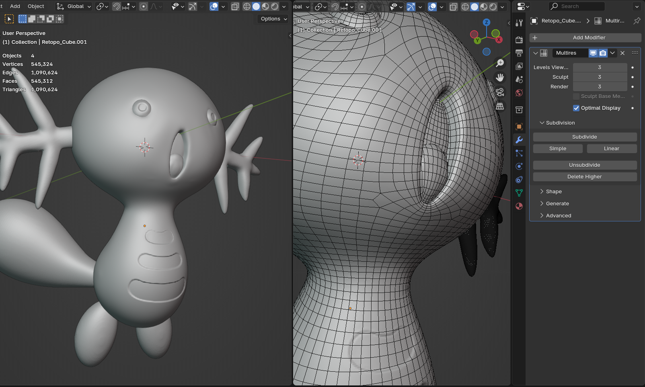The width and height of the screenshot is (645, 387).
Task: Pin the properties editor context
Action: pyautogui.click(x=637, y=21)
